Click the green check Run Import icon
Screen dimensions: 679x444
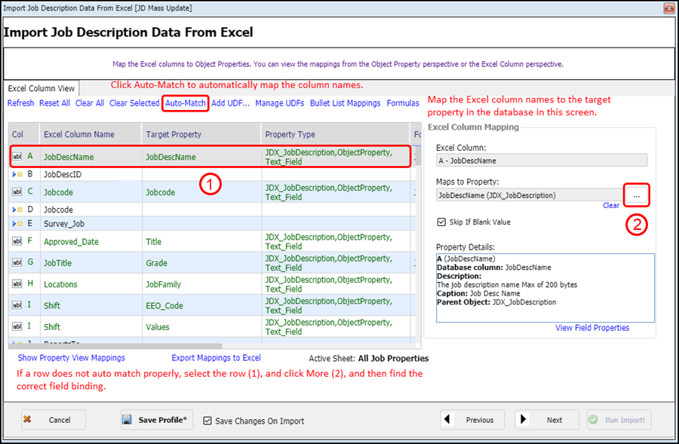593,419
